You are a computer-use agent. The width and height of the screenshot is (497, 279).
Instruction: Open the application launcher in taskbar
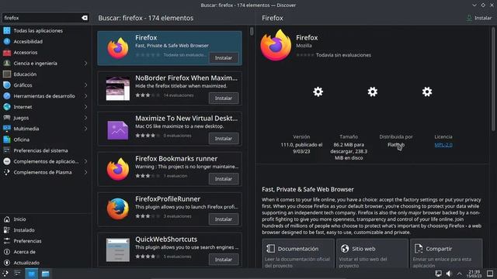(5, 274)
